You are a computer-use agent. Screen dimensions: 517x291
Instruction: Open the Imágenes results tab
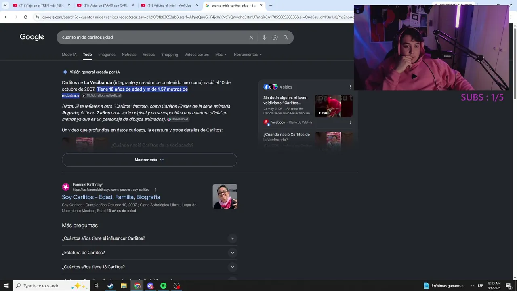click(x=107, y=55)
